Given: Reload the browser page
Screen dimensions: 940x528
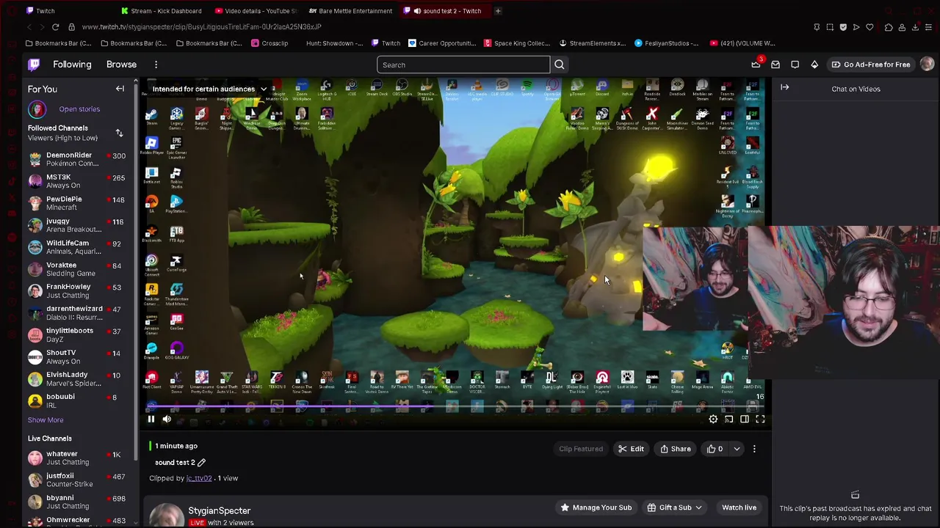Looking at the screenshot, I should 55,27.
